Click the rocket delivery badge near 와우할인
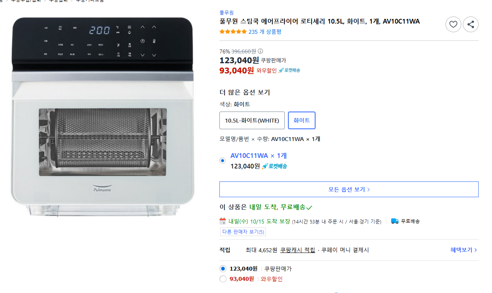 click(x=289, y=70)
